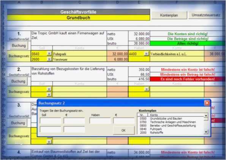Viewport: 226px width, 160px height.
Task: Click the Fuhrpark account name cell
Action: pos(80,54)
